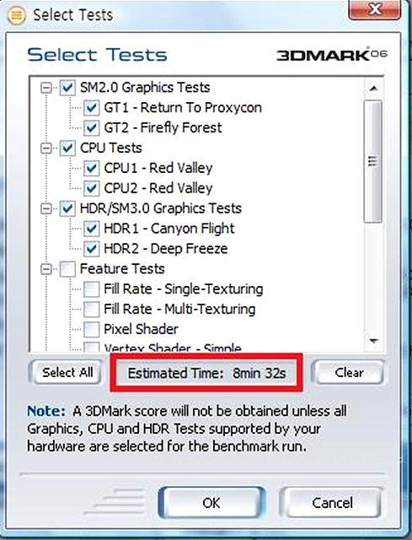Collapse the Feature Tests tree node

(x=46, y=269)
